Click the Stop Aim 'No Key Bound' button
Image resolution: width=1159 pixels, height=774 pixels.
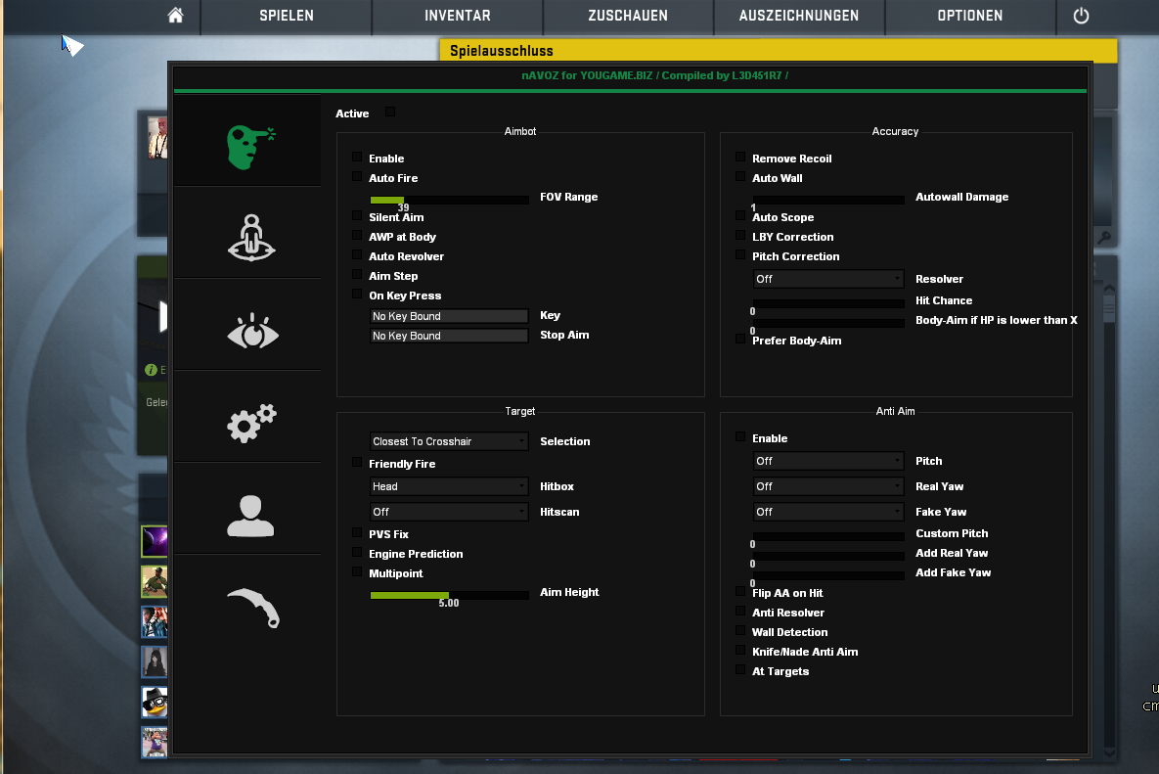(x=449, y=336)
